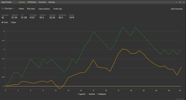Open the Filters options
Viewport: 186px width, 100px height.
pyautogui.click(x=21, y=9)
